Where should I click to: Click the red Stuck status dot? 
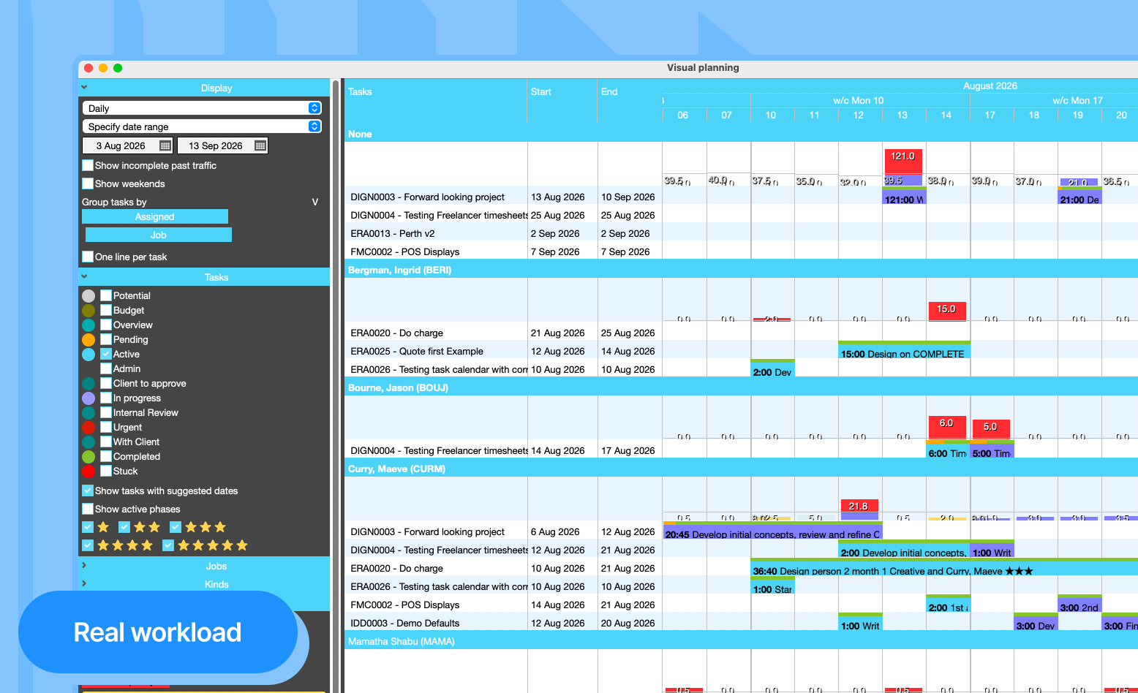(x=88, y=472)
